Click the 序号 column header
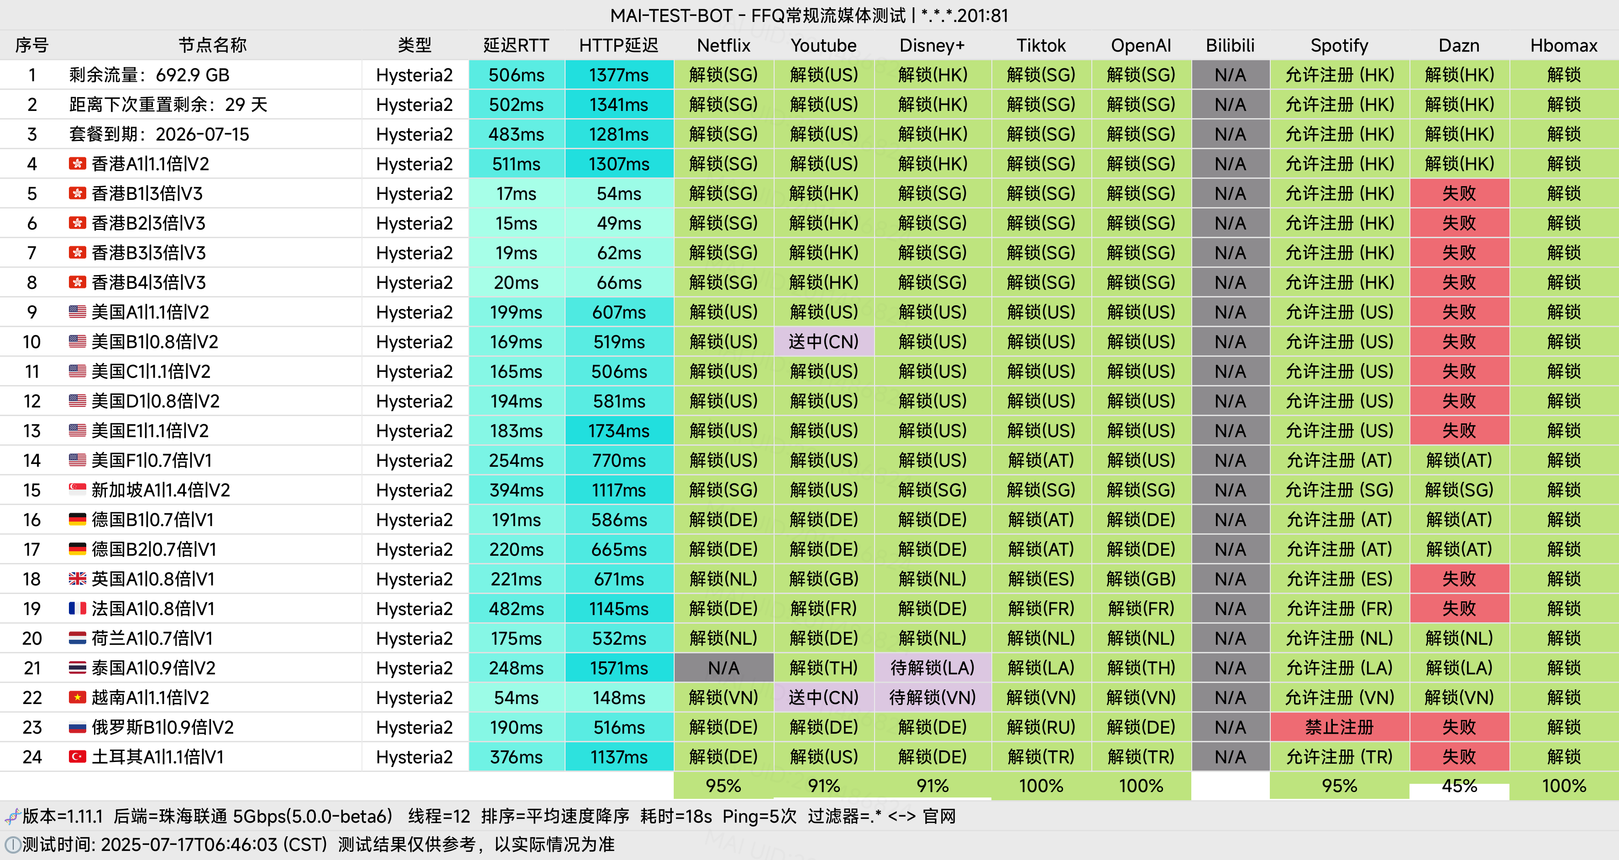1619x860 pixels. (32, 45)
